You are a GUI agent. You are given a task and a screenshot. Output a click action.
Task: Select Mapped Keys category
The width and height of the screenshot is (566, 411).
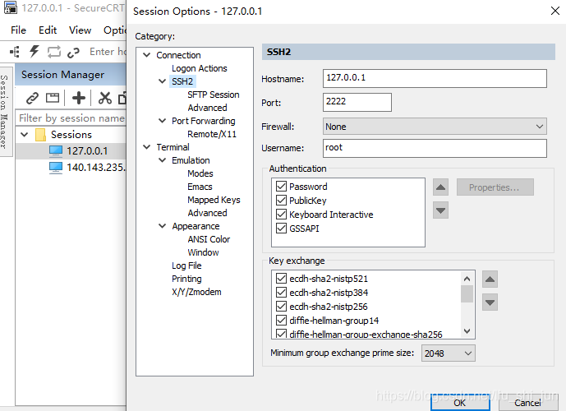[214, 200]
